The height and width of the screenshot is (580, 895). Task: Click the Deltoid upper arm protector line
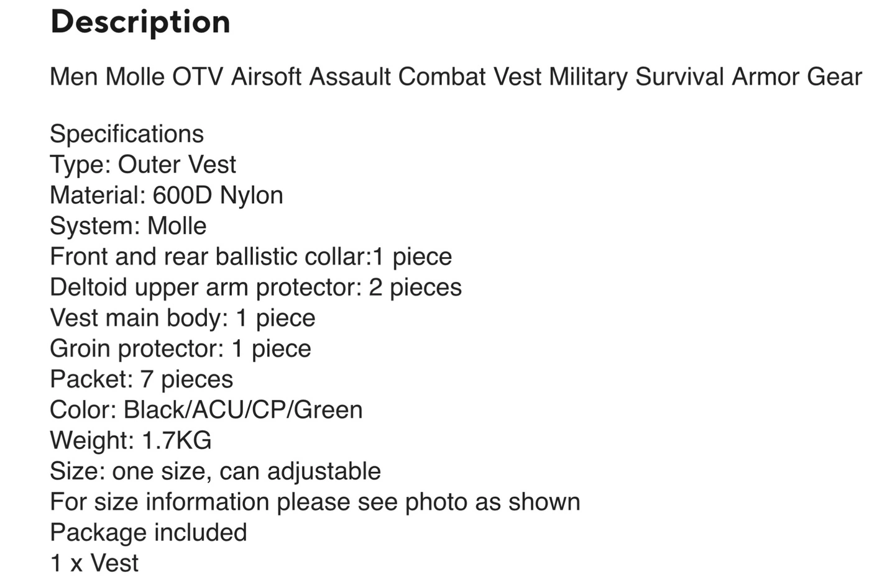pyautogui.click(x=255, y=288)
